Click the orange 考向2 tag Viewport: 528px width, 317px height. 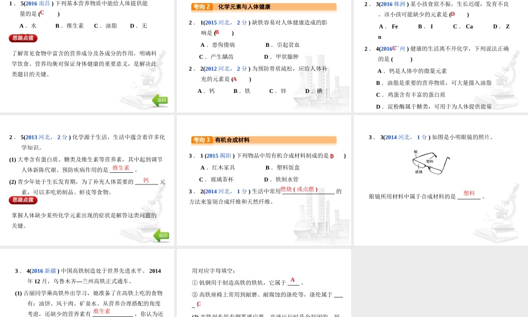coord(202,7)
